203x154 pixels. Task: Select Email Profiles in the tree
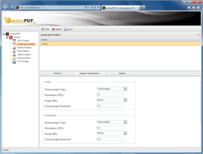pyautogui.click(x=24, y=58)
